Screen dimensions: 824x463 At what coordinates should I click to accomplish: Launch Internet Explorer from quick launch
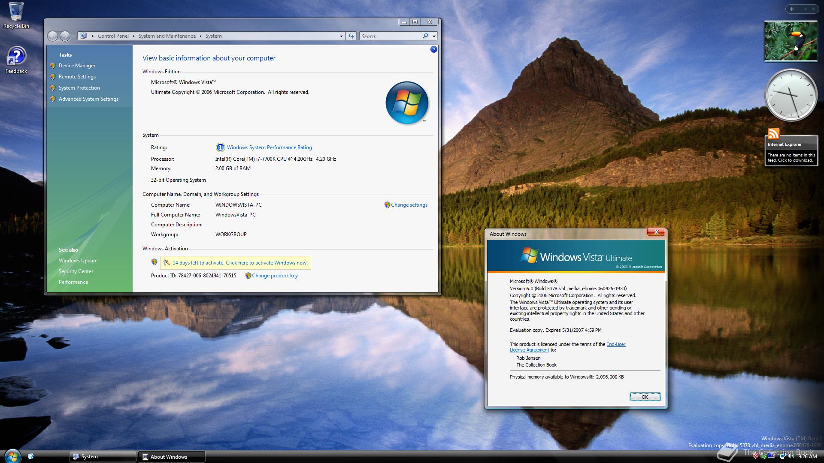[x=31, y=457]
